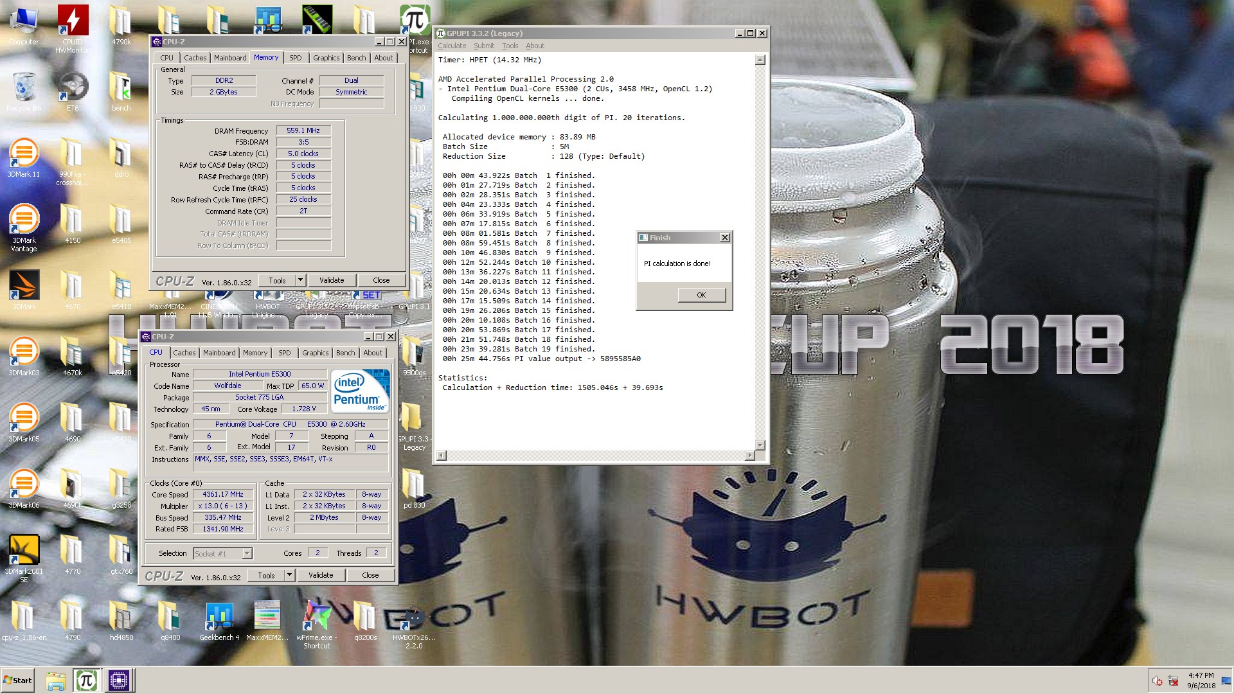
Task: Open the Geekbench 4 shortcut
Action: pos(219,621)
